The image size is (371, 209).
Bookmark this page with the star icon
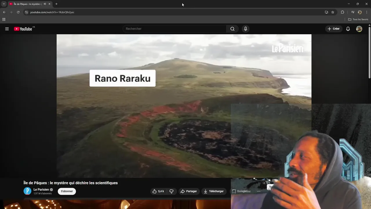coord(333,12)
